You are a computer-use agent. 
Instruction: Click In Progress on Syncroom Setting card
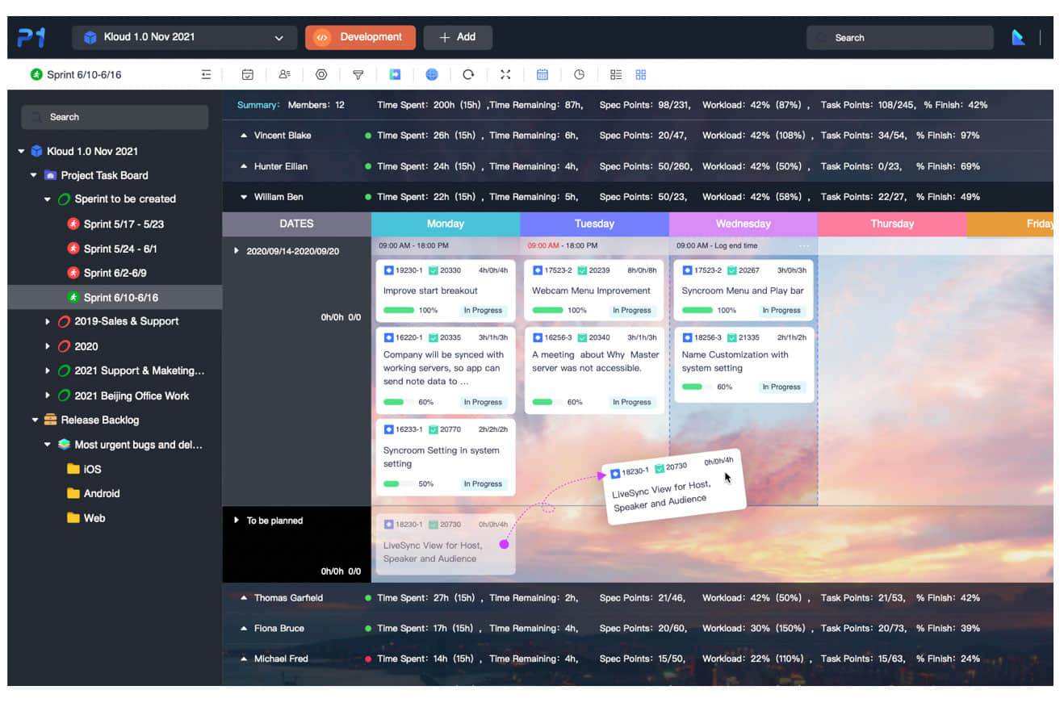coord(483,483)
